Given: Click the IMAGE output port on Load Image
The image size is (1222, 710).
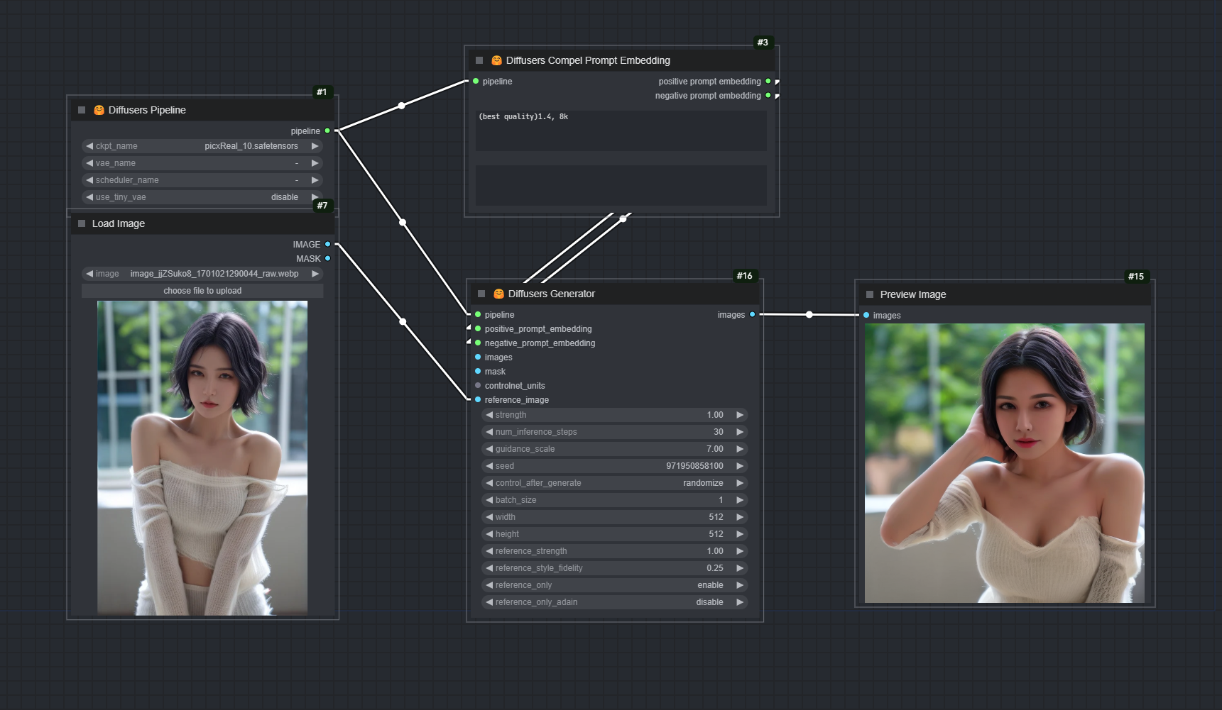Looking at the screenshot, I should coord(327,244).
